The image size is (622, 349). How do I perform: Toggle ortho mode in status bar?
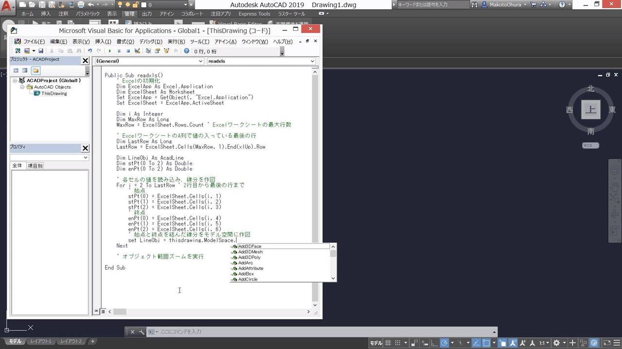pos(434,343)
